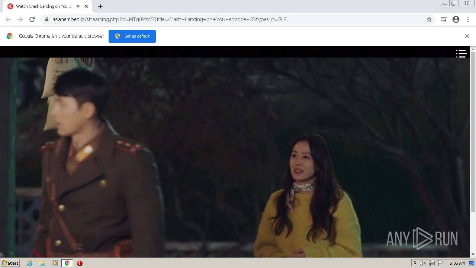
Task: Open the playlist menu icon in player
Action: [x=461, y=54]
